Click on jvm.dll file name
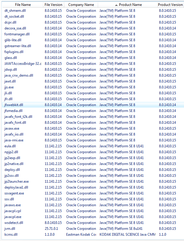Image resolution: width=184 pixels, height=241 pixels. click(10, 229)
